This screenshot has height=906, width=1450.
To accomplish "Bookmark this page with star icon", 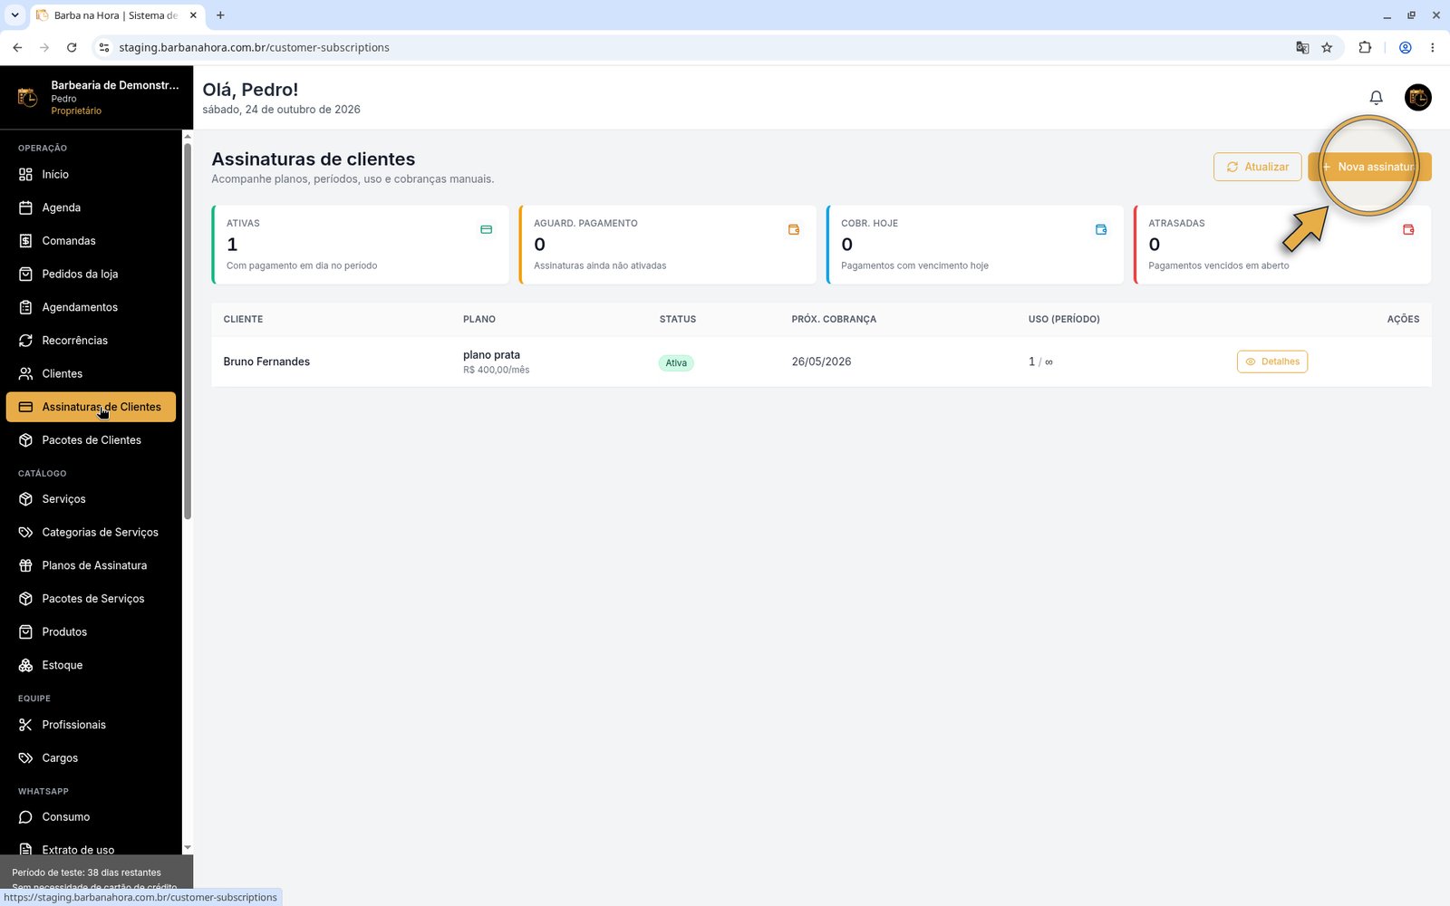I will click(1327, 47).
